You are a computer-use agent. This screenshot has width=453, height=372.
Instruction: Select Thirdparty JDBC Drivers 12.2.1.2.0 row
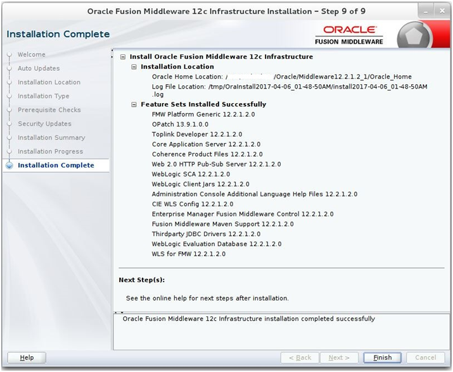coord(206,234)
